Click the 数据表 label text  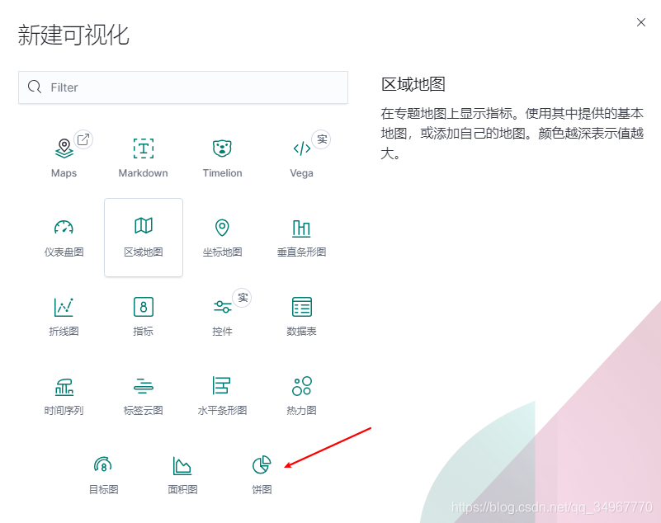point(301,332)
